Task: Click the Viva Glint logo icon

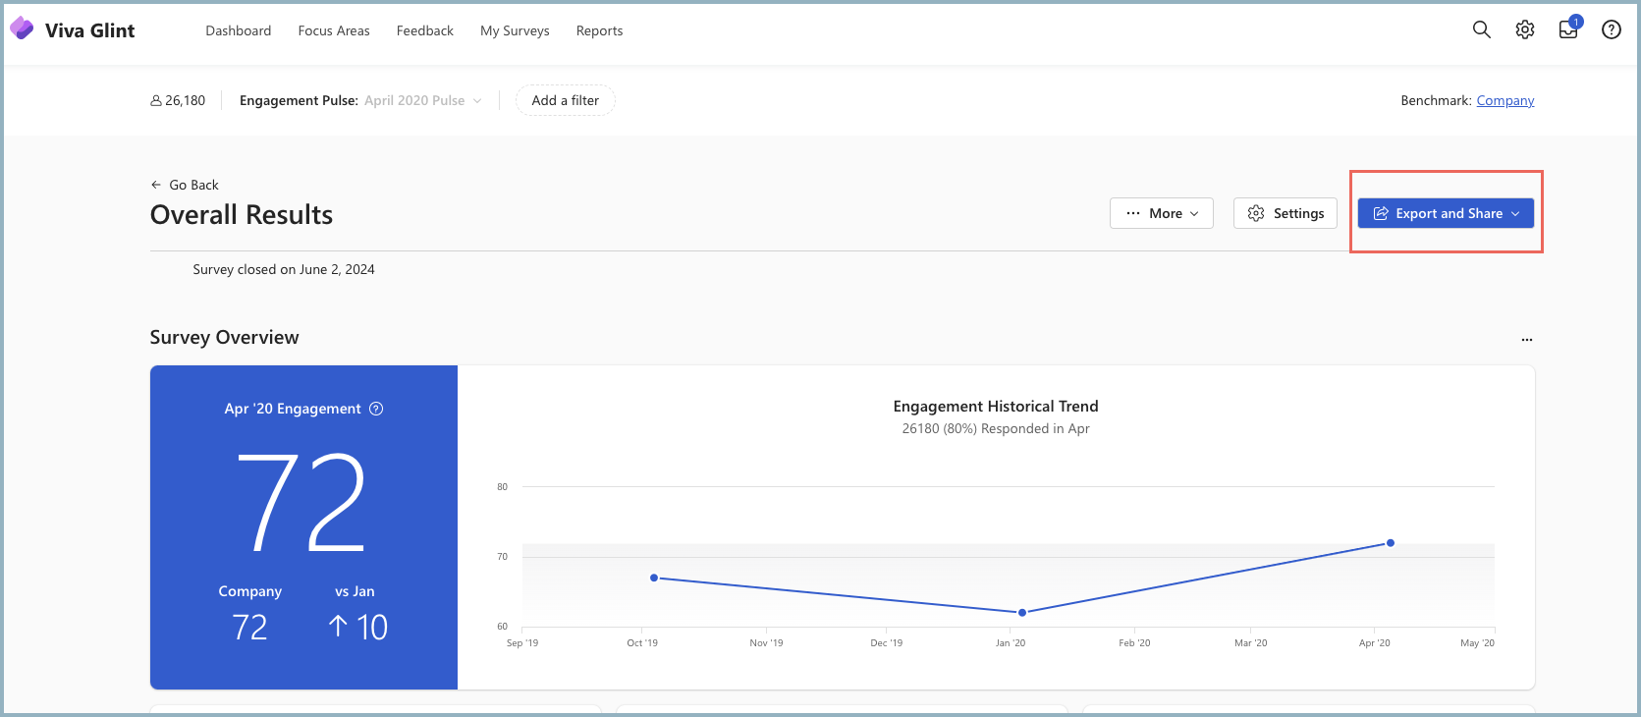Action: 22,29
